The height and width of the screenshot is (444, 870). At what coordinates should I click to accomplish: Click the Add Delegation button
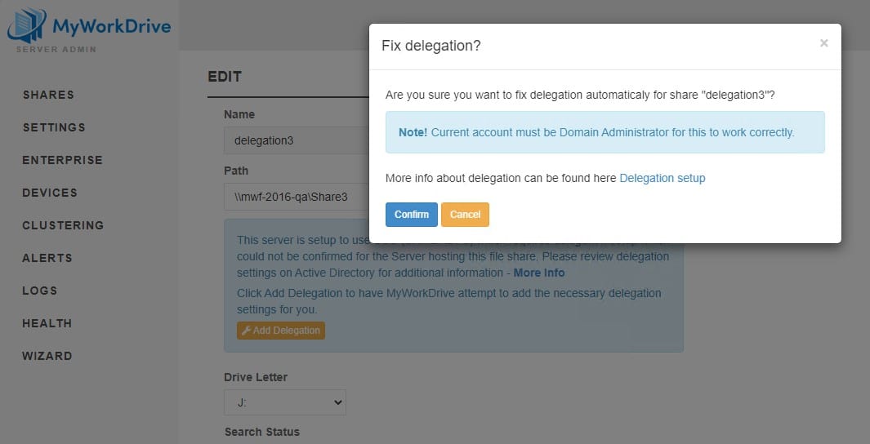coord(281,331)
